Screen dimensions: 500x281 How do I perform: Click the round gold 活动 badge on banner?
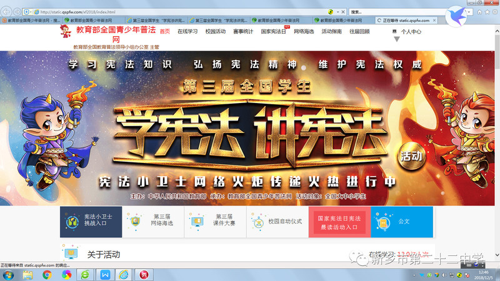coord(411,155)
